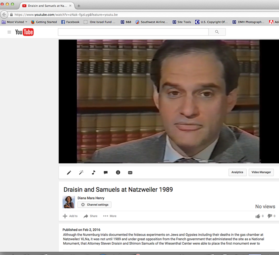Click in the YouTube search field
279x255 pixels.
click(134, 32)
